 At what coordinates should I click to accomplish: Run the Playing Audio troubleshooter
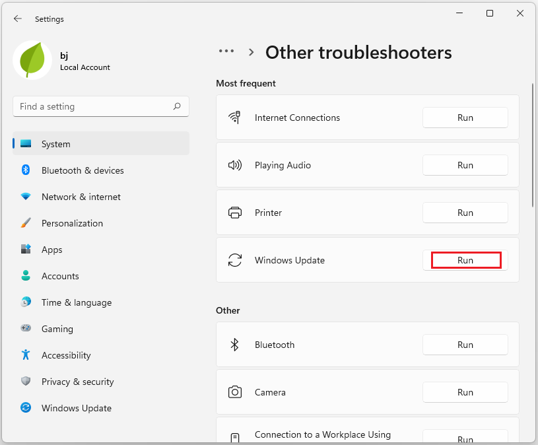[465, 165]
